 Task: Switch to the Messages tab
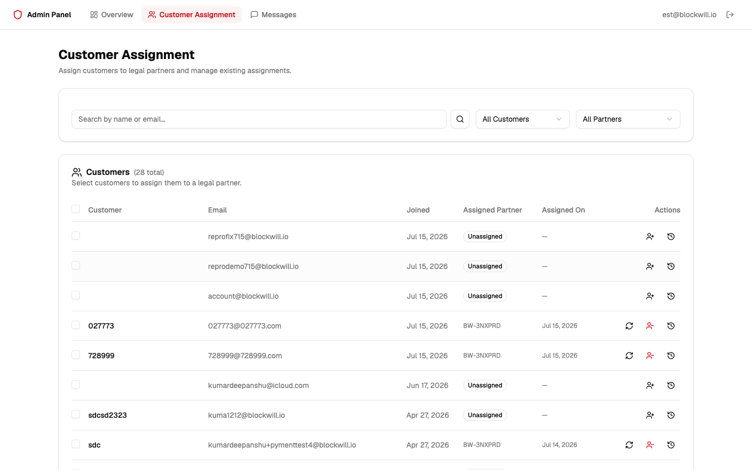(x=273, y=15)
